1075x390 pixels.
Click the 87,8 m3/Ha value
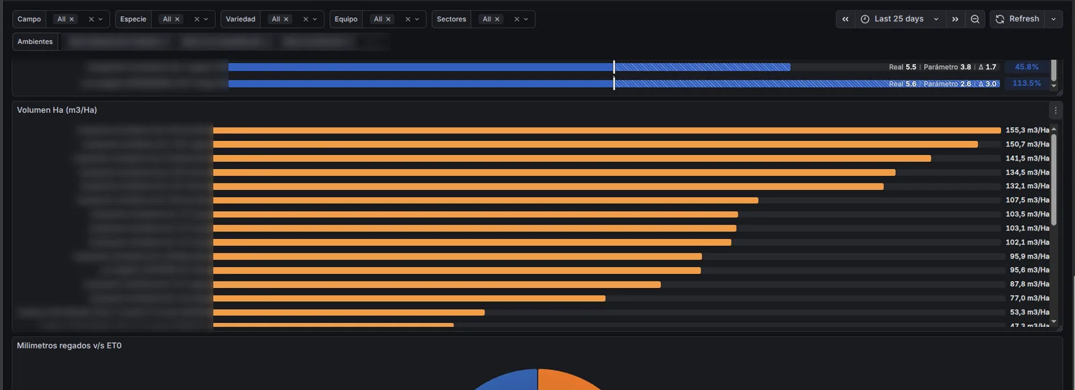[x=1029, y=284]
